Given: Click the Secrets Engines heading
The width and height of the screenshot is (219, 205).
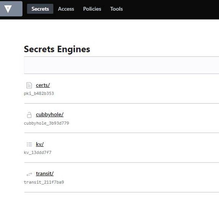Looking at the screenshot, I should (57, 49).
